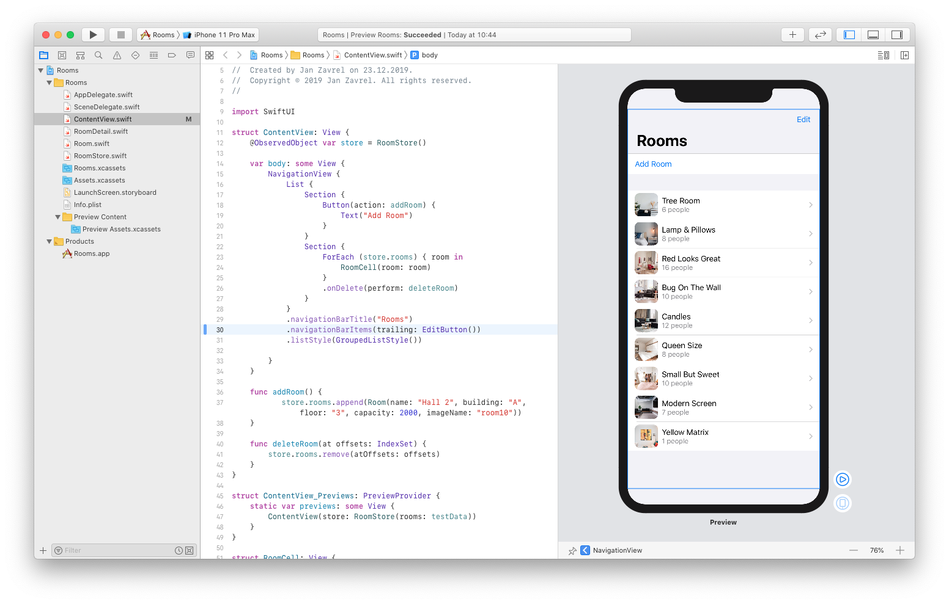Screen dimensions: 949x604
Task: Collapse the Preview Content folder
Action: tap(57, 216)
